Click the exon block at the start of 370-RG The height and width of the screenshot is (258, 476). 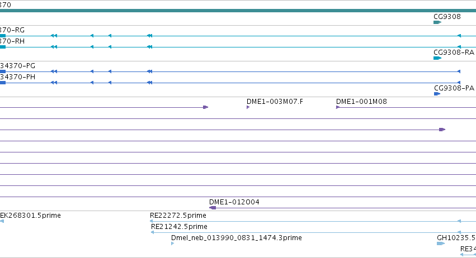tap(3, 36)
